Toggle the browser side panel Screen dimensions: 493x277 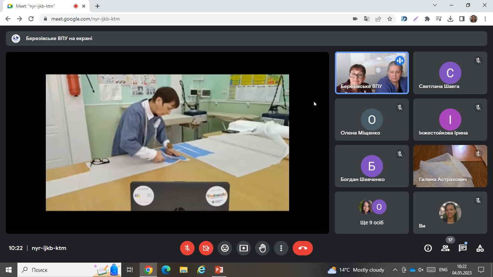pos(462,19)
